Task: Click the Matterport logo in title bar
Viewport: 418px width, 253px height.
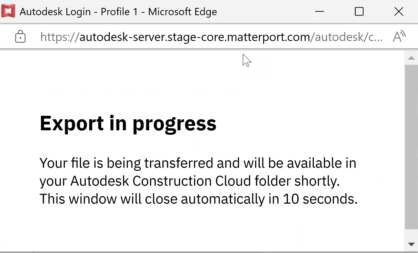Action: (8, 11)
